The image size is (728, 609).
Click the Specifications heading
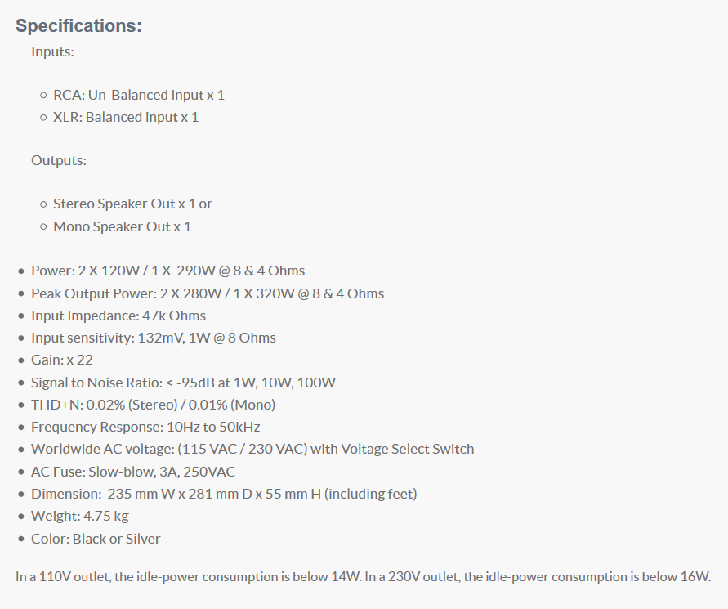(78, 26)
